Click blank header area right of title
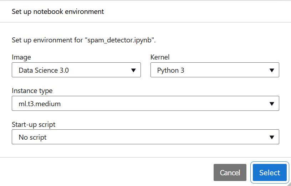 [x=196, y=11]
